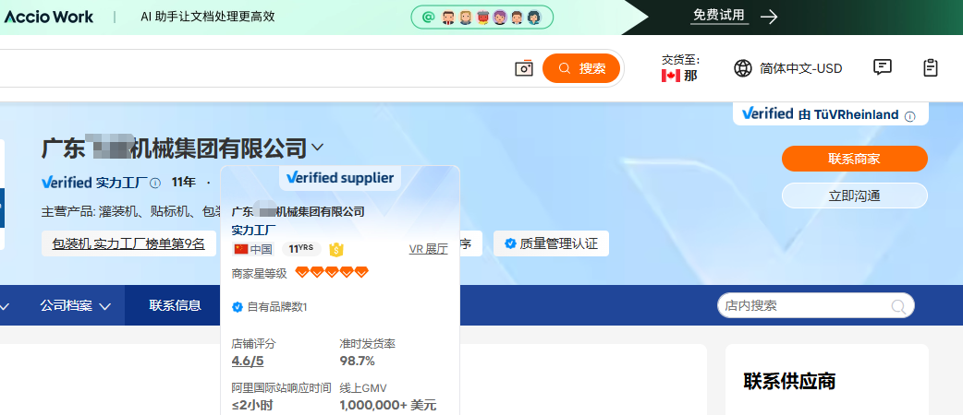Expand 公司档案 menu
This screenshot has height=415, width=963.
(x=75, y=305)
